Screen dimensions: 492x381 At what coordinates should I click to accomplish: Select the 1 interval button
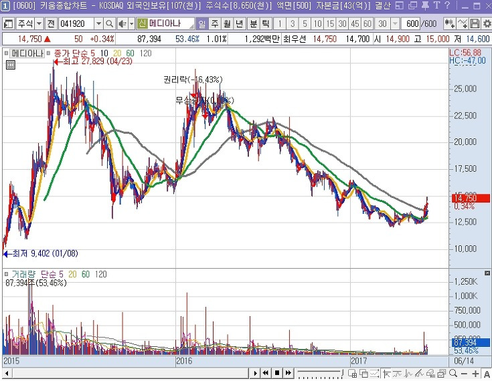point(280,23)
